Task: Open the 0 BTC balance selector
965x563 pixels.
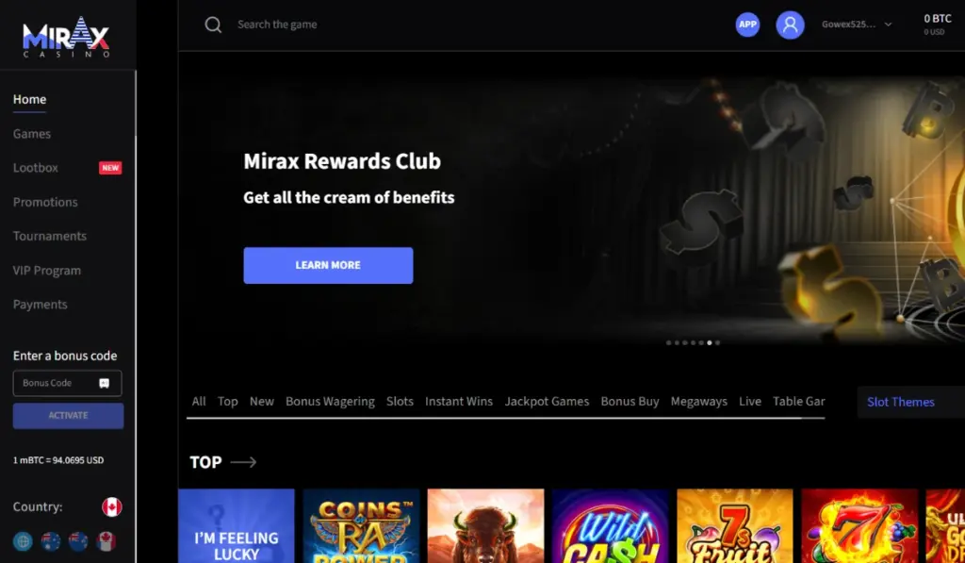Action: point(938,25)
